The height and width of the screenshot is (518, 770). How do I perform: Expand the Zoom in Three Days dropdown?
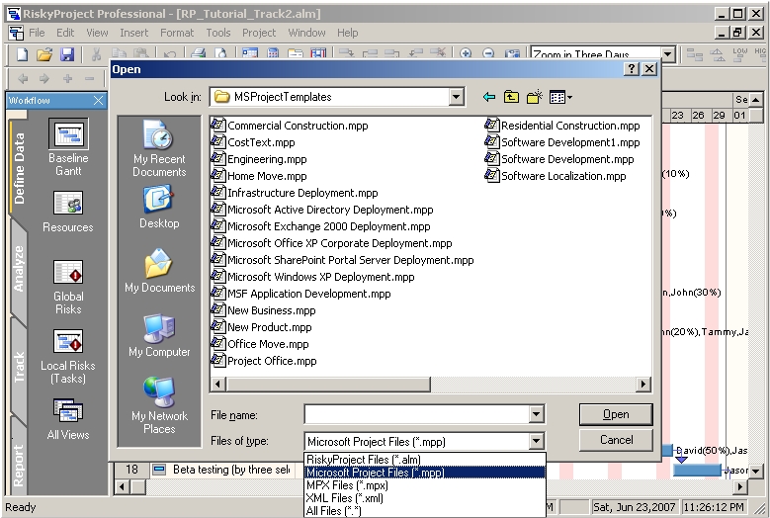coord(668,54)
